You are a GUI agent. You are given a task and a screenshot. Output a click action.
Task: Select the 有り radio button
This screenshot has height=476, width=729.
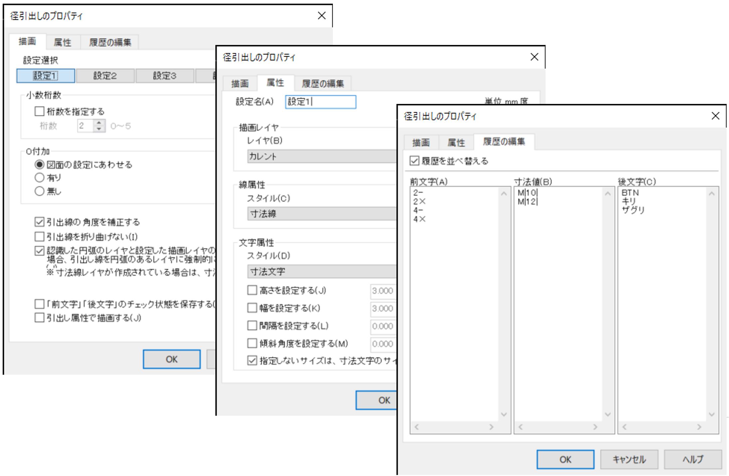(x=39, y=178)
